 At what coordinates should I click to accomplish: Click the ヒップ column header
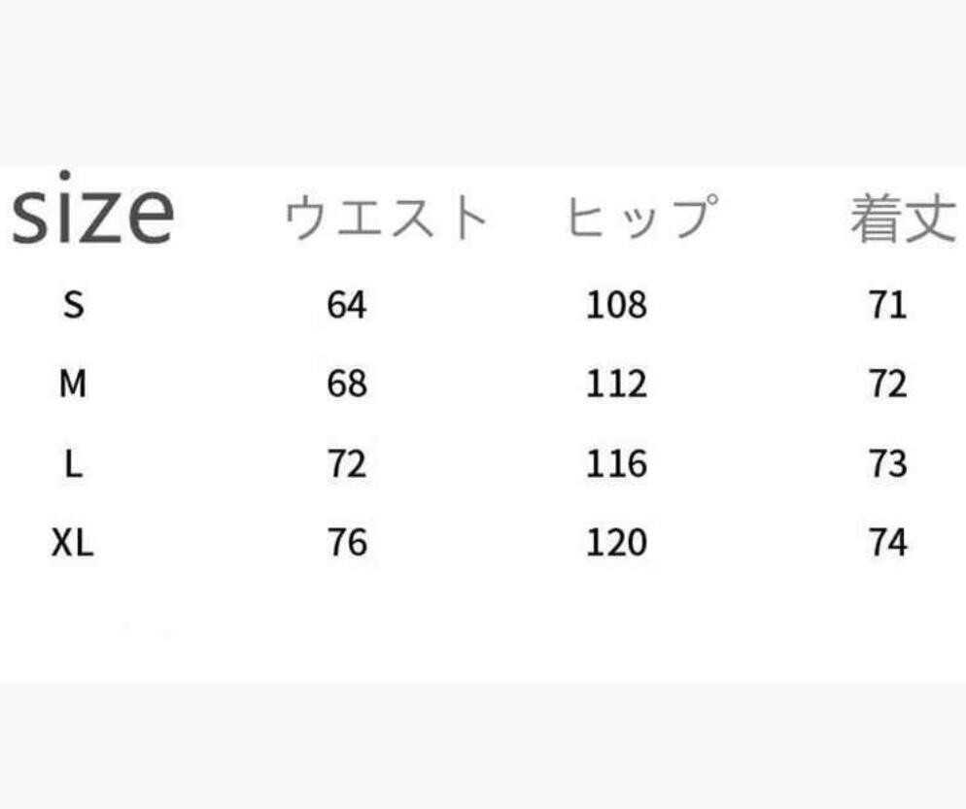point(642,218)
